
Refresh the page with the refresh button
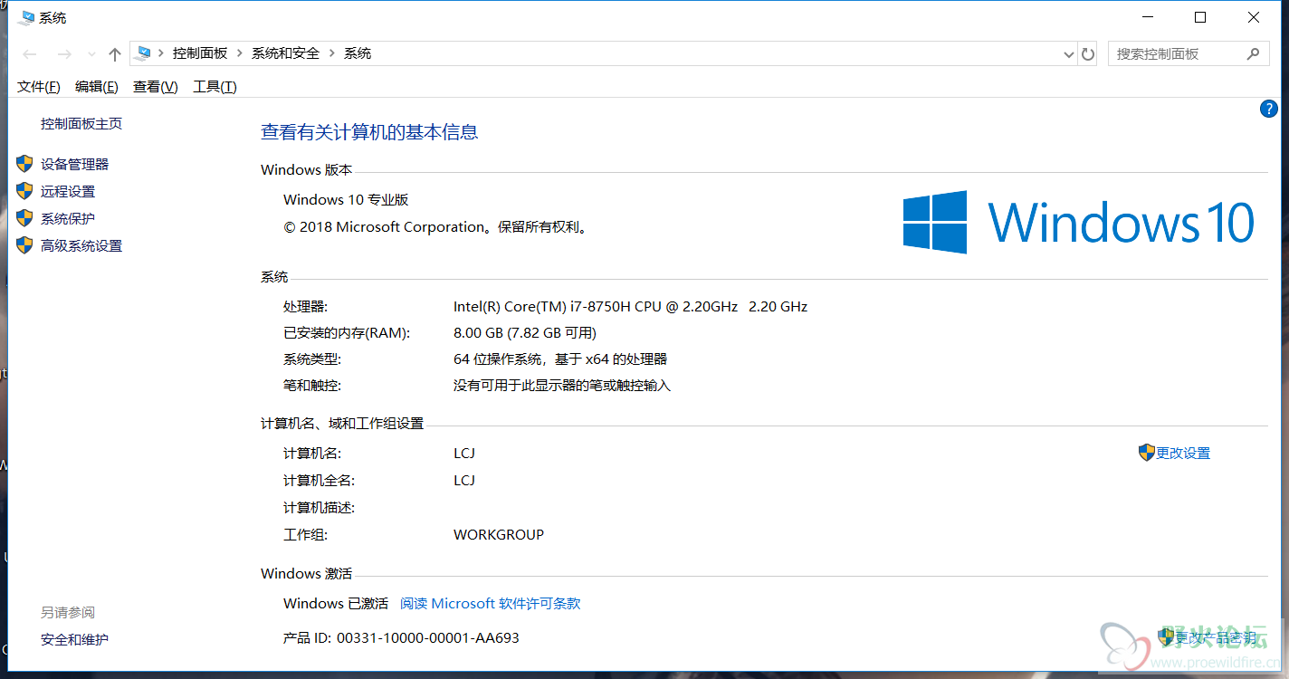pos(1088,54)
